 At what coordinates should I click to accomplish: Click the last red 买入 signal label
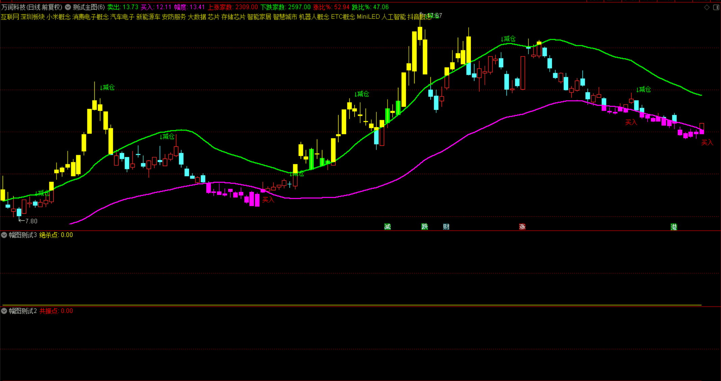(707, 143)
